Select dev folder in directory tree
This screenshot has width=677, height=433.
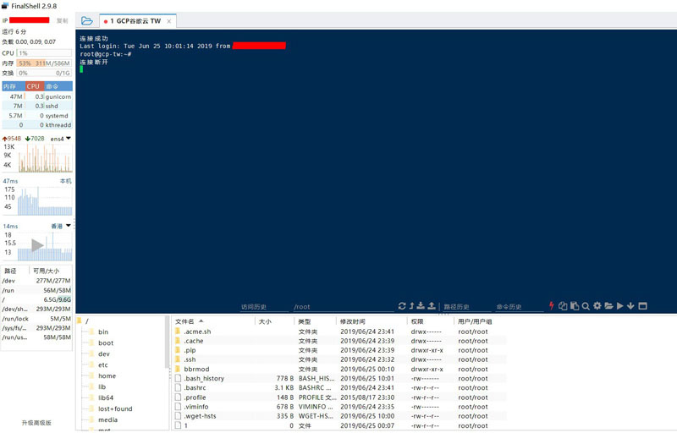tap(103, 354)
